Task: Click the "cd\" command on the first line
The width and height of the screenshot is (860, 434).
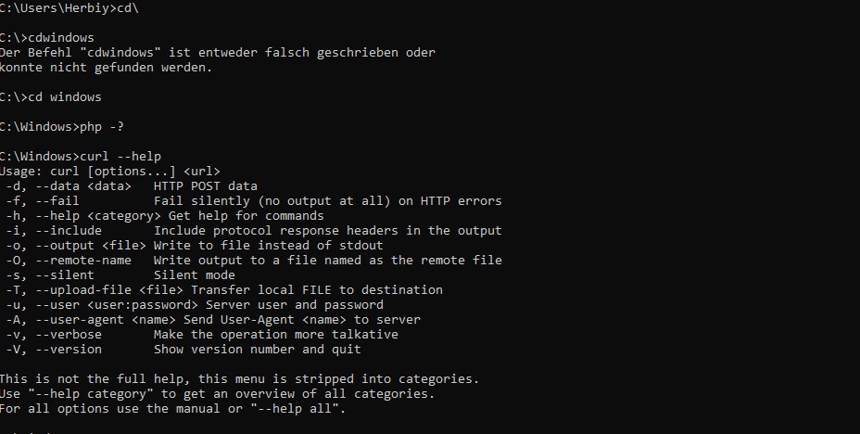Action: coord(127,7)
